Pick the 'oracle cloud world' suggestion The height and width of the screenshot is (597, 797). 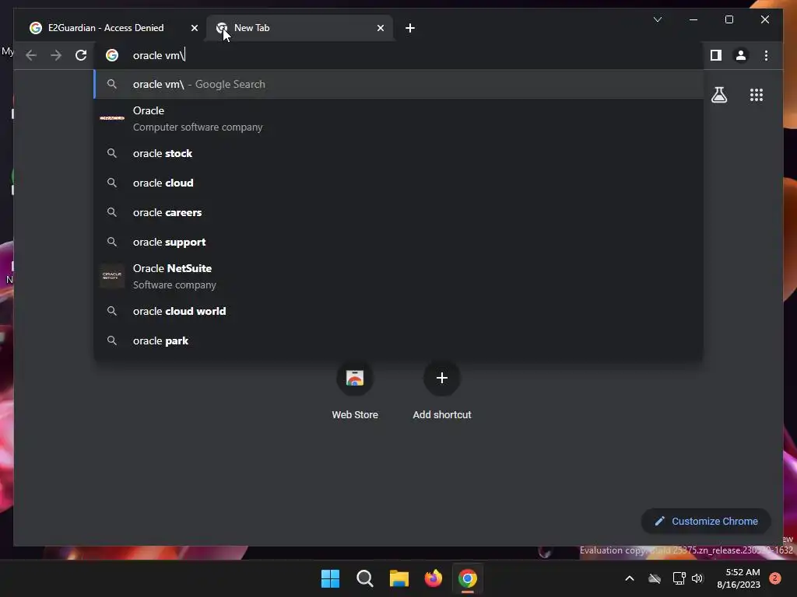pos(399,311)
